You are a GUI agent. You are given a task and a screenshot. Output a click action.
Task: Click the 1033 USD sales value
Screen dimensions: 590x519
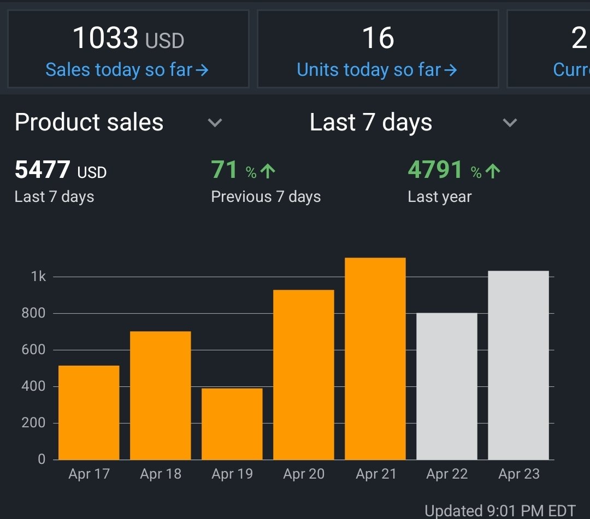pos(128,38)
